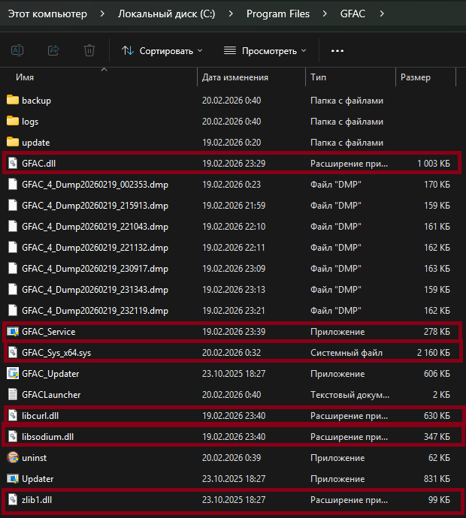
Task: Click the Share icon in toolbar
Action: [x=53, y=50]
